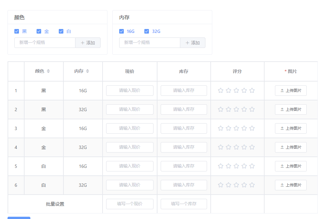Click 上传图片 button in row 2
Screen dimensions: 322x219
pyautogui.click(x=291, y=109)
